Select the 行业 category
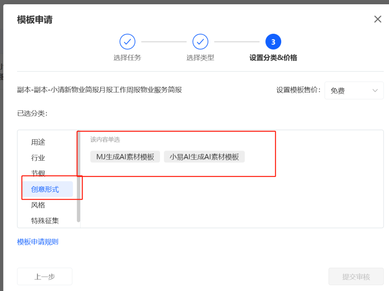This screenshot has height=291, width=389. pyautogui.click(x=38, y=158)
